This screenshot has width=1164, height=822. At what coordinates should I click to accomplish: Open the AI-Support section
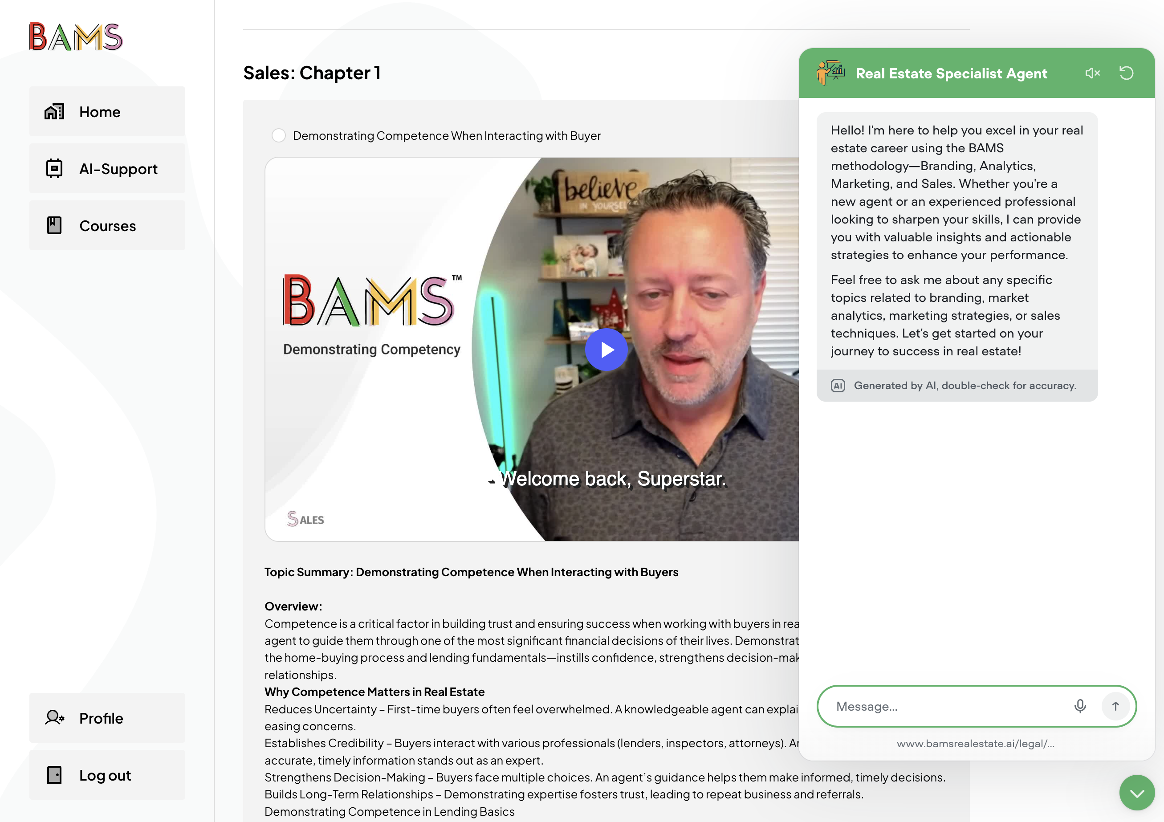click(107, 168)
